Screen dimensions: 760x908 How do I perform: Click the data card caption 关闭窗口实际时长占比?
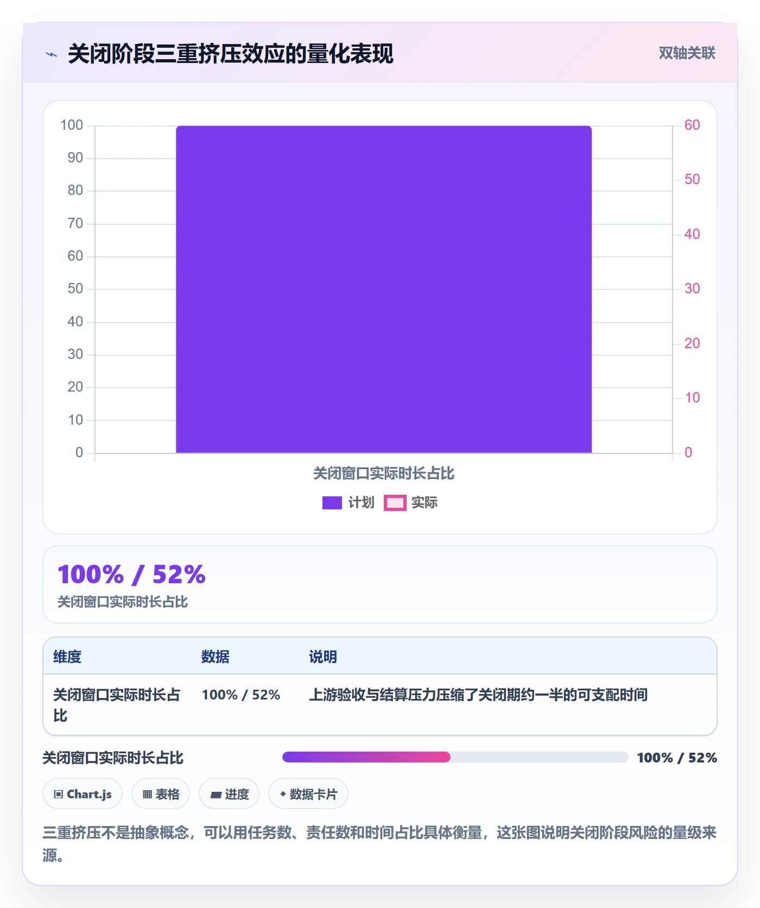(x=123, y=602)
